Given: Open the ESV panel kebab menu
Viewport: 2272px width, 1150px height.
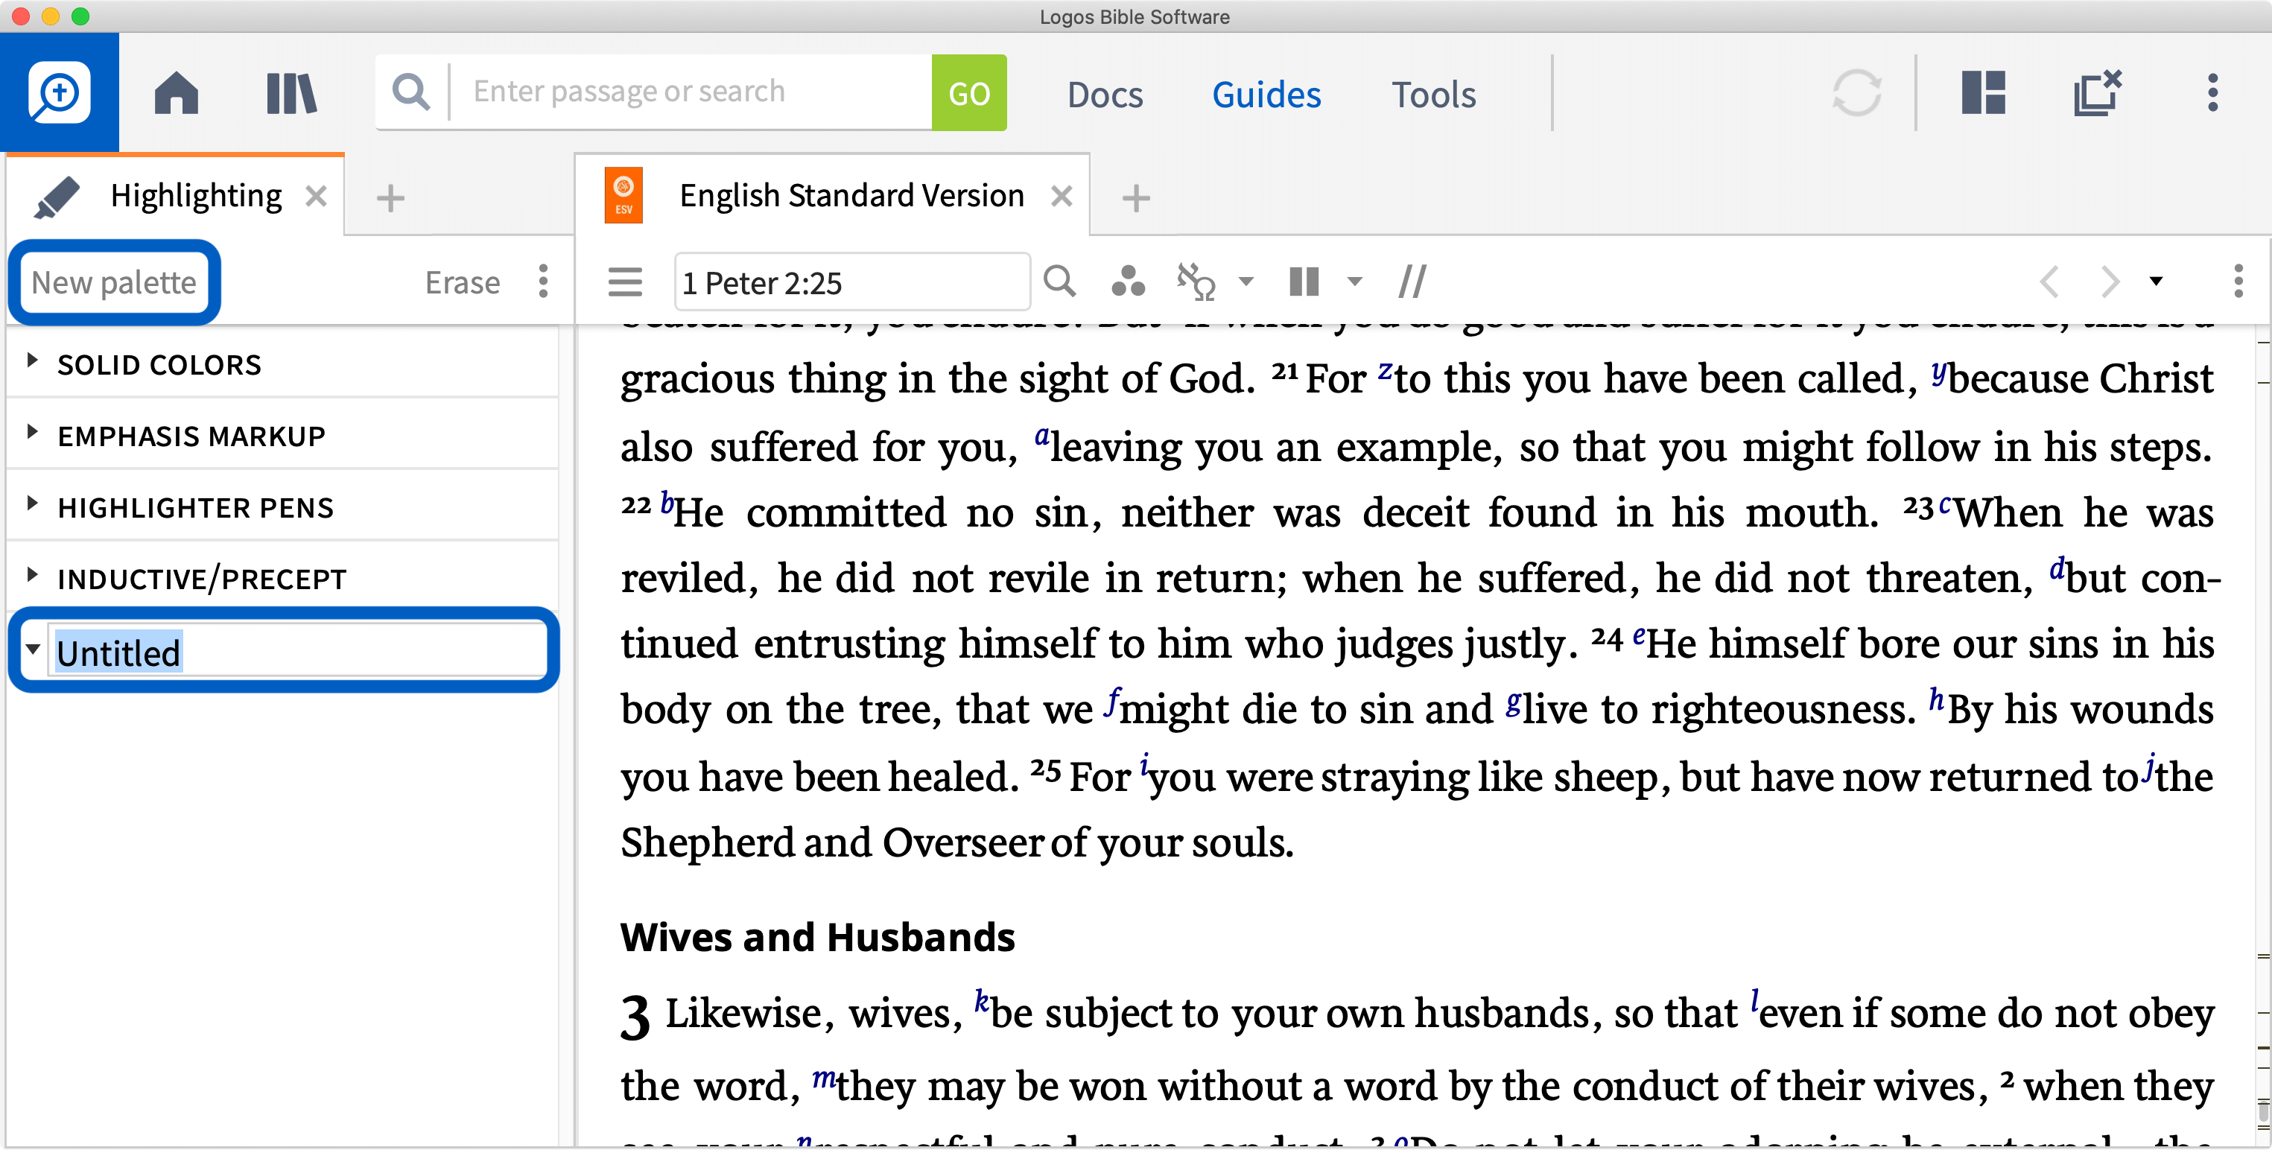Looking at the screenshot, I should coord(2238,282).
